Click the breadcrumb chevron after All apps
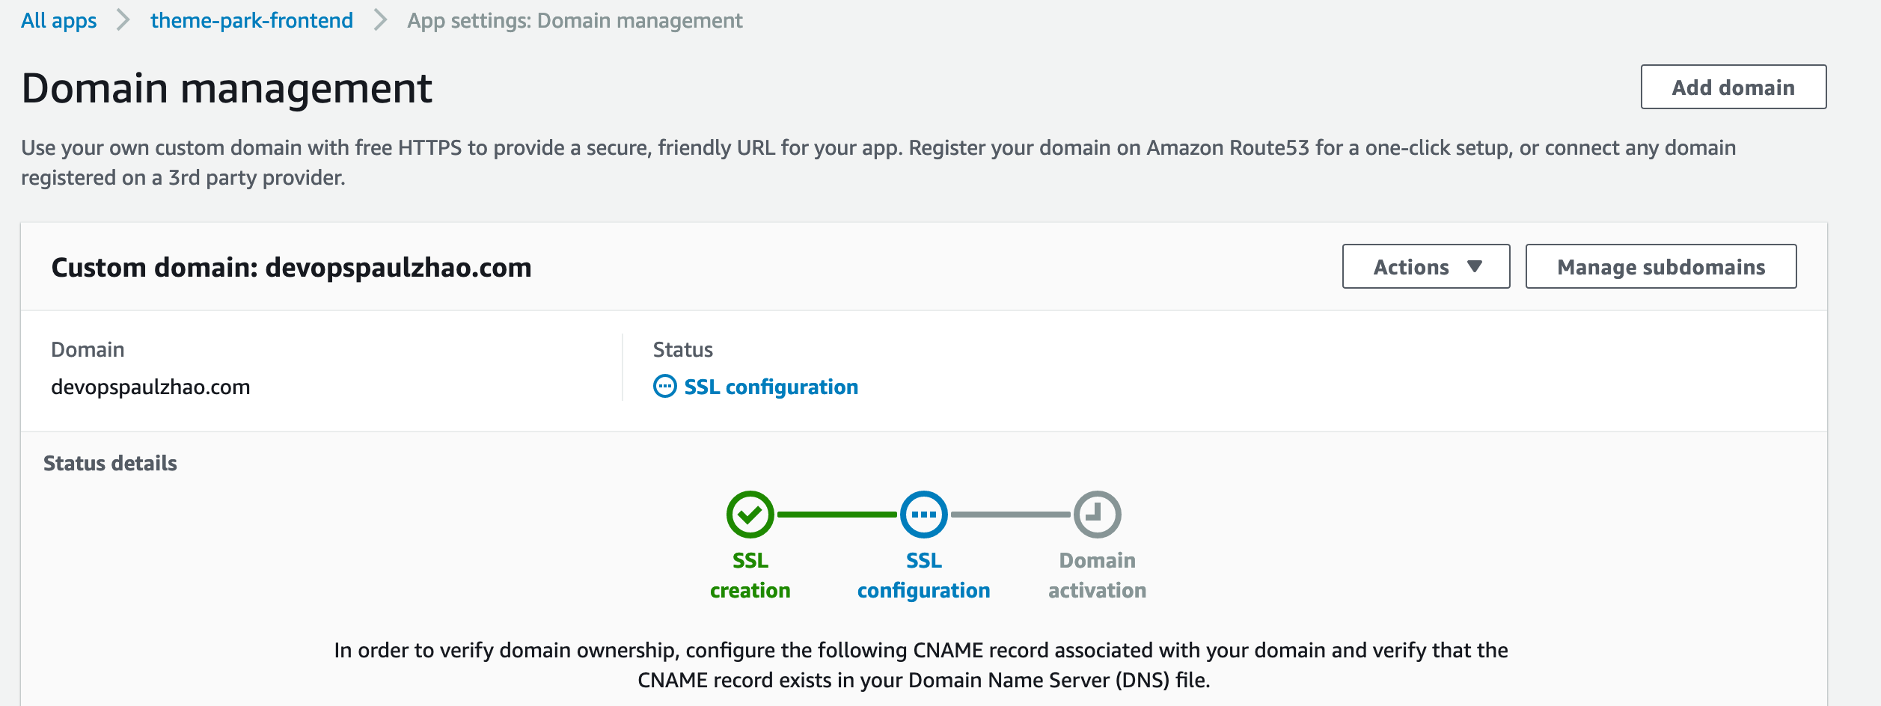This screenshot has height=706, width=1881. point(123,20)
